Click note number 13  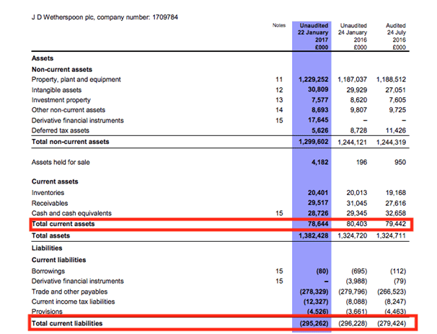pos(279,100)
